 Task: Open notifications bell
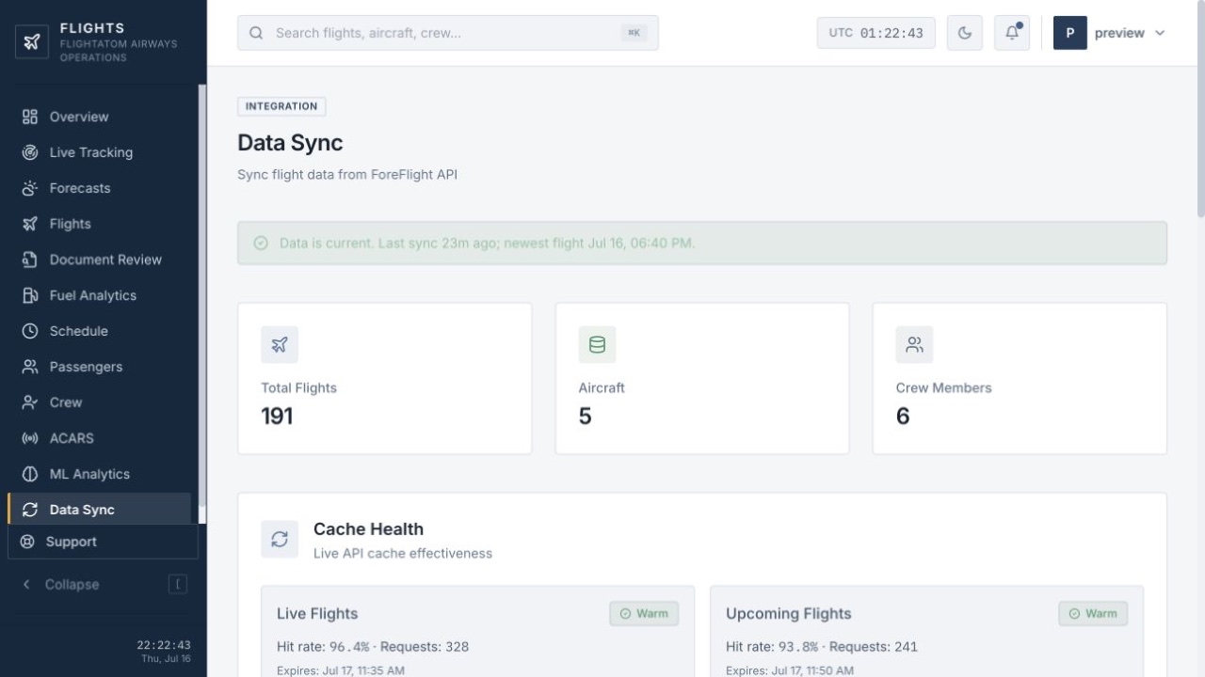pyautogui.click(x=1012, y=33)
